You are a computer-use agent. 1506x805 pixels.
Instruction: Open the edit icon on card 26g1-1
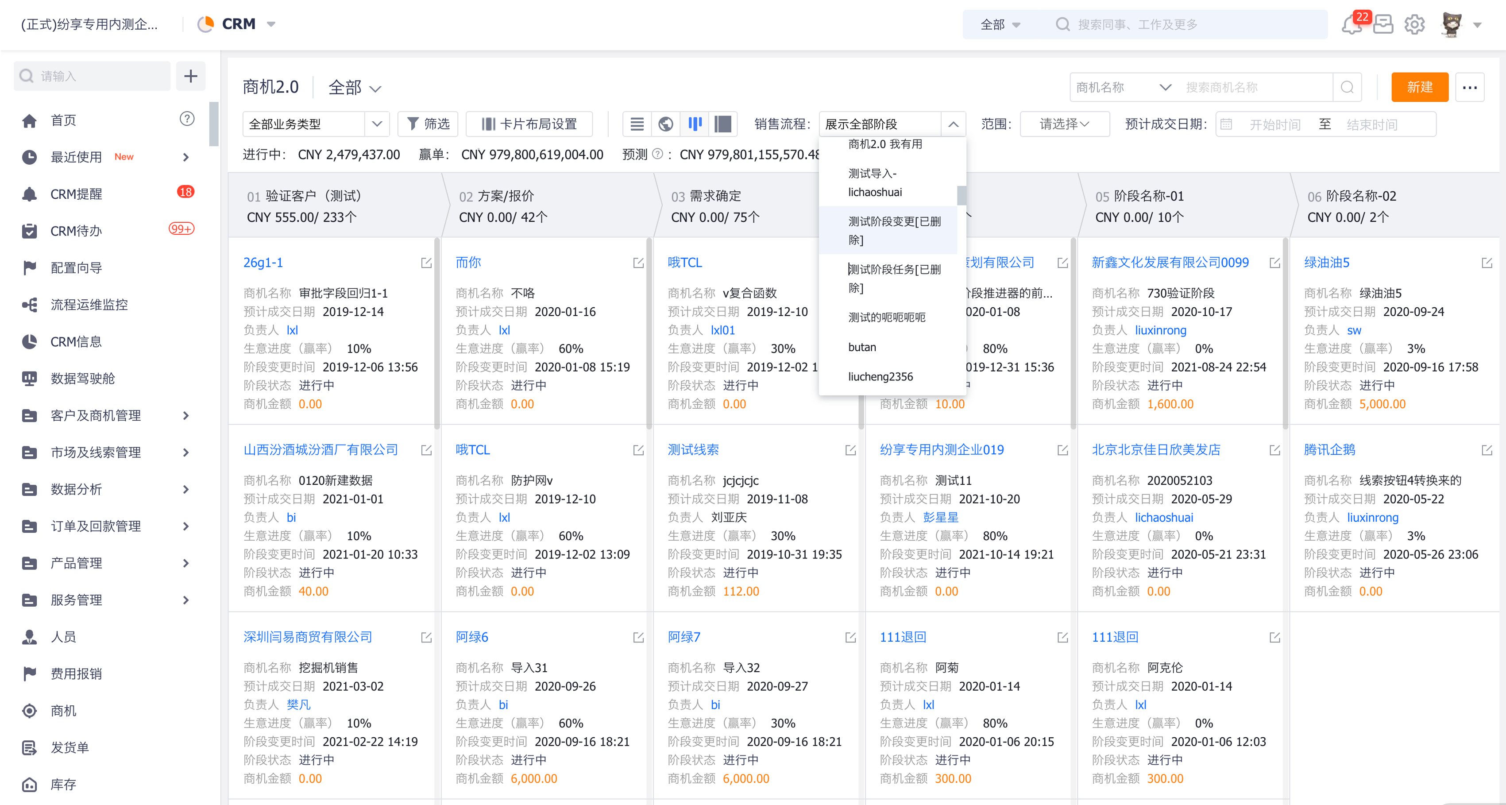pyautogui.click(x=426, y=263)
